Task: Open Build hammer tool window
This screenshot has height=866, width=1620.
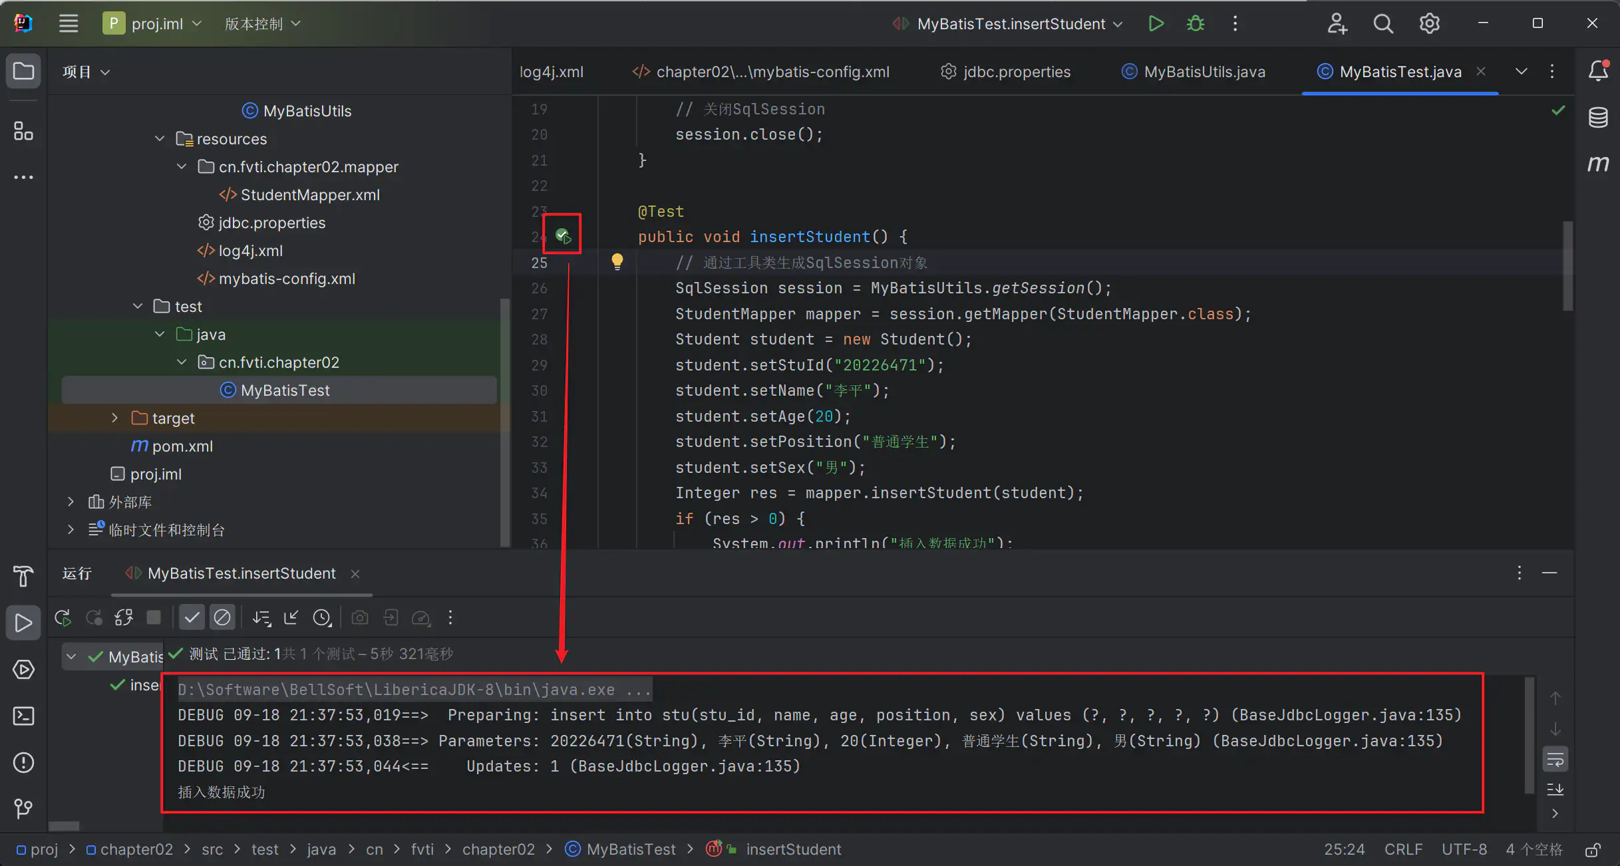Action: [23, 576]
